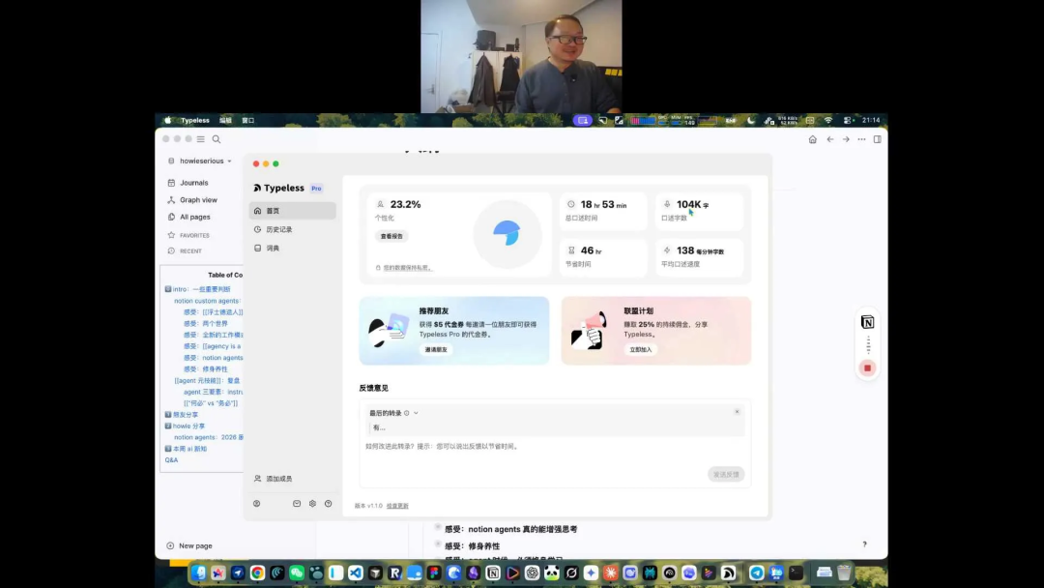Open Typeless settings gear icon
Viewport: 1044px width, 588px height.
(x=312, y=504)
